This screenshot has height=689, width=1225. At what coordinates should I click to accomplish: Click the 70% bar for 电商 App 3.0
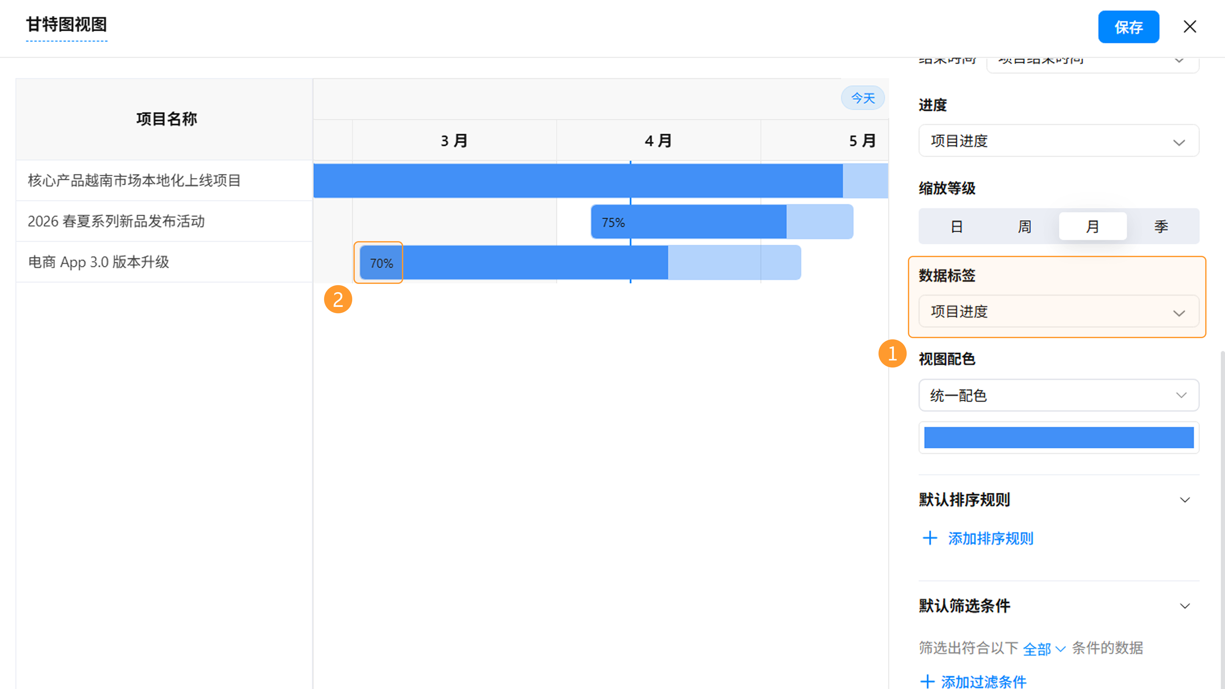point(514,263)
